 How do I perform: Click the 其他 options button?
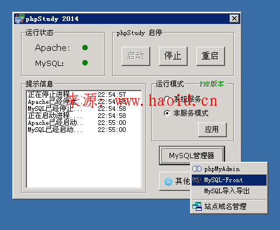(x=175, y=181)
